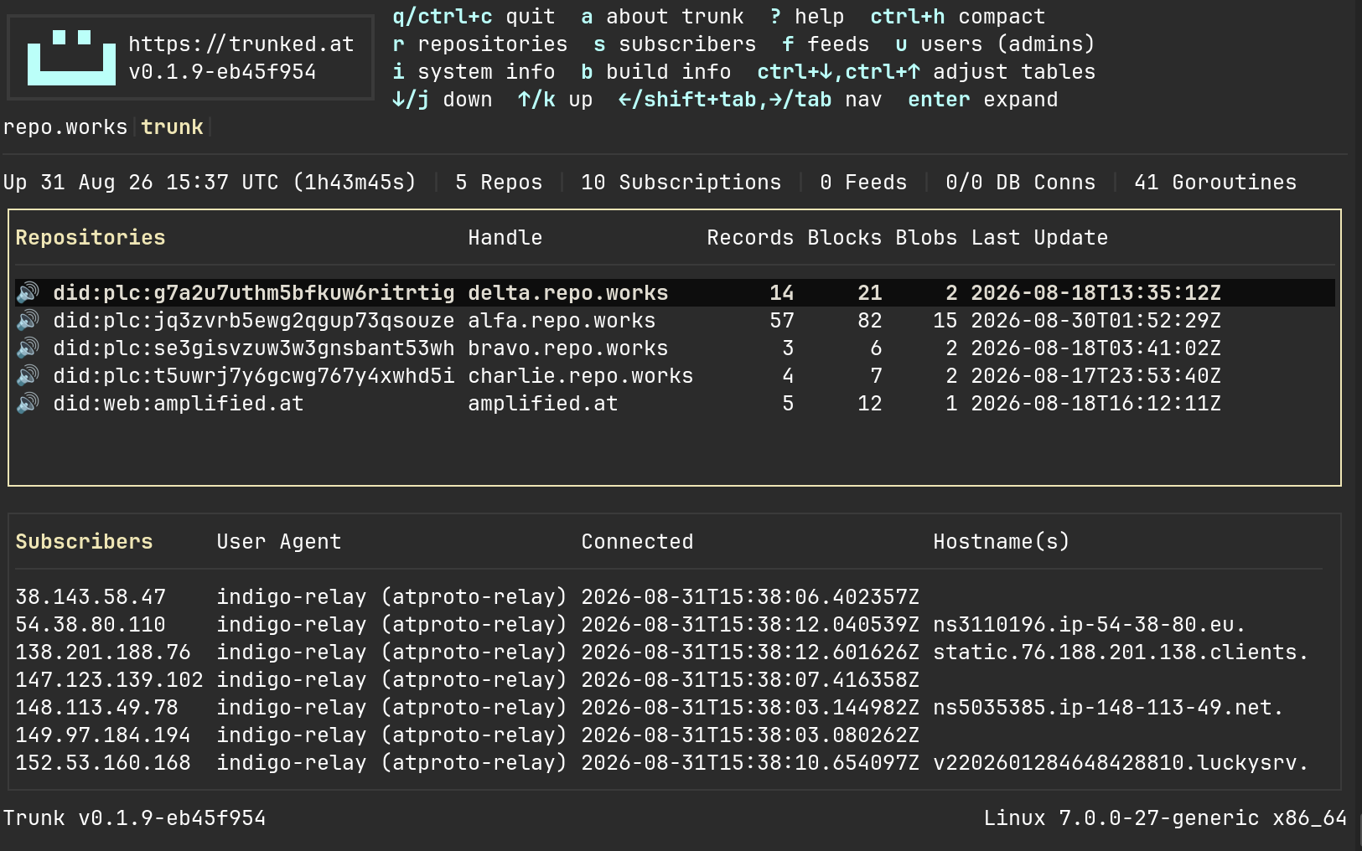Click the Trunk smiley face logo
Screen dimensions: 1362x851
point(71,58)
